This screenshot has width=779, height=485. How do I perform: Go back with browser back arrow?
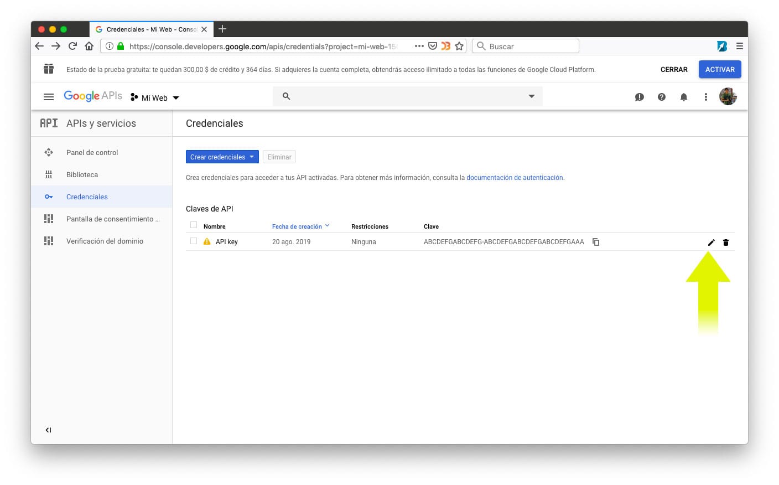pos(39,46)
